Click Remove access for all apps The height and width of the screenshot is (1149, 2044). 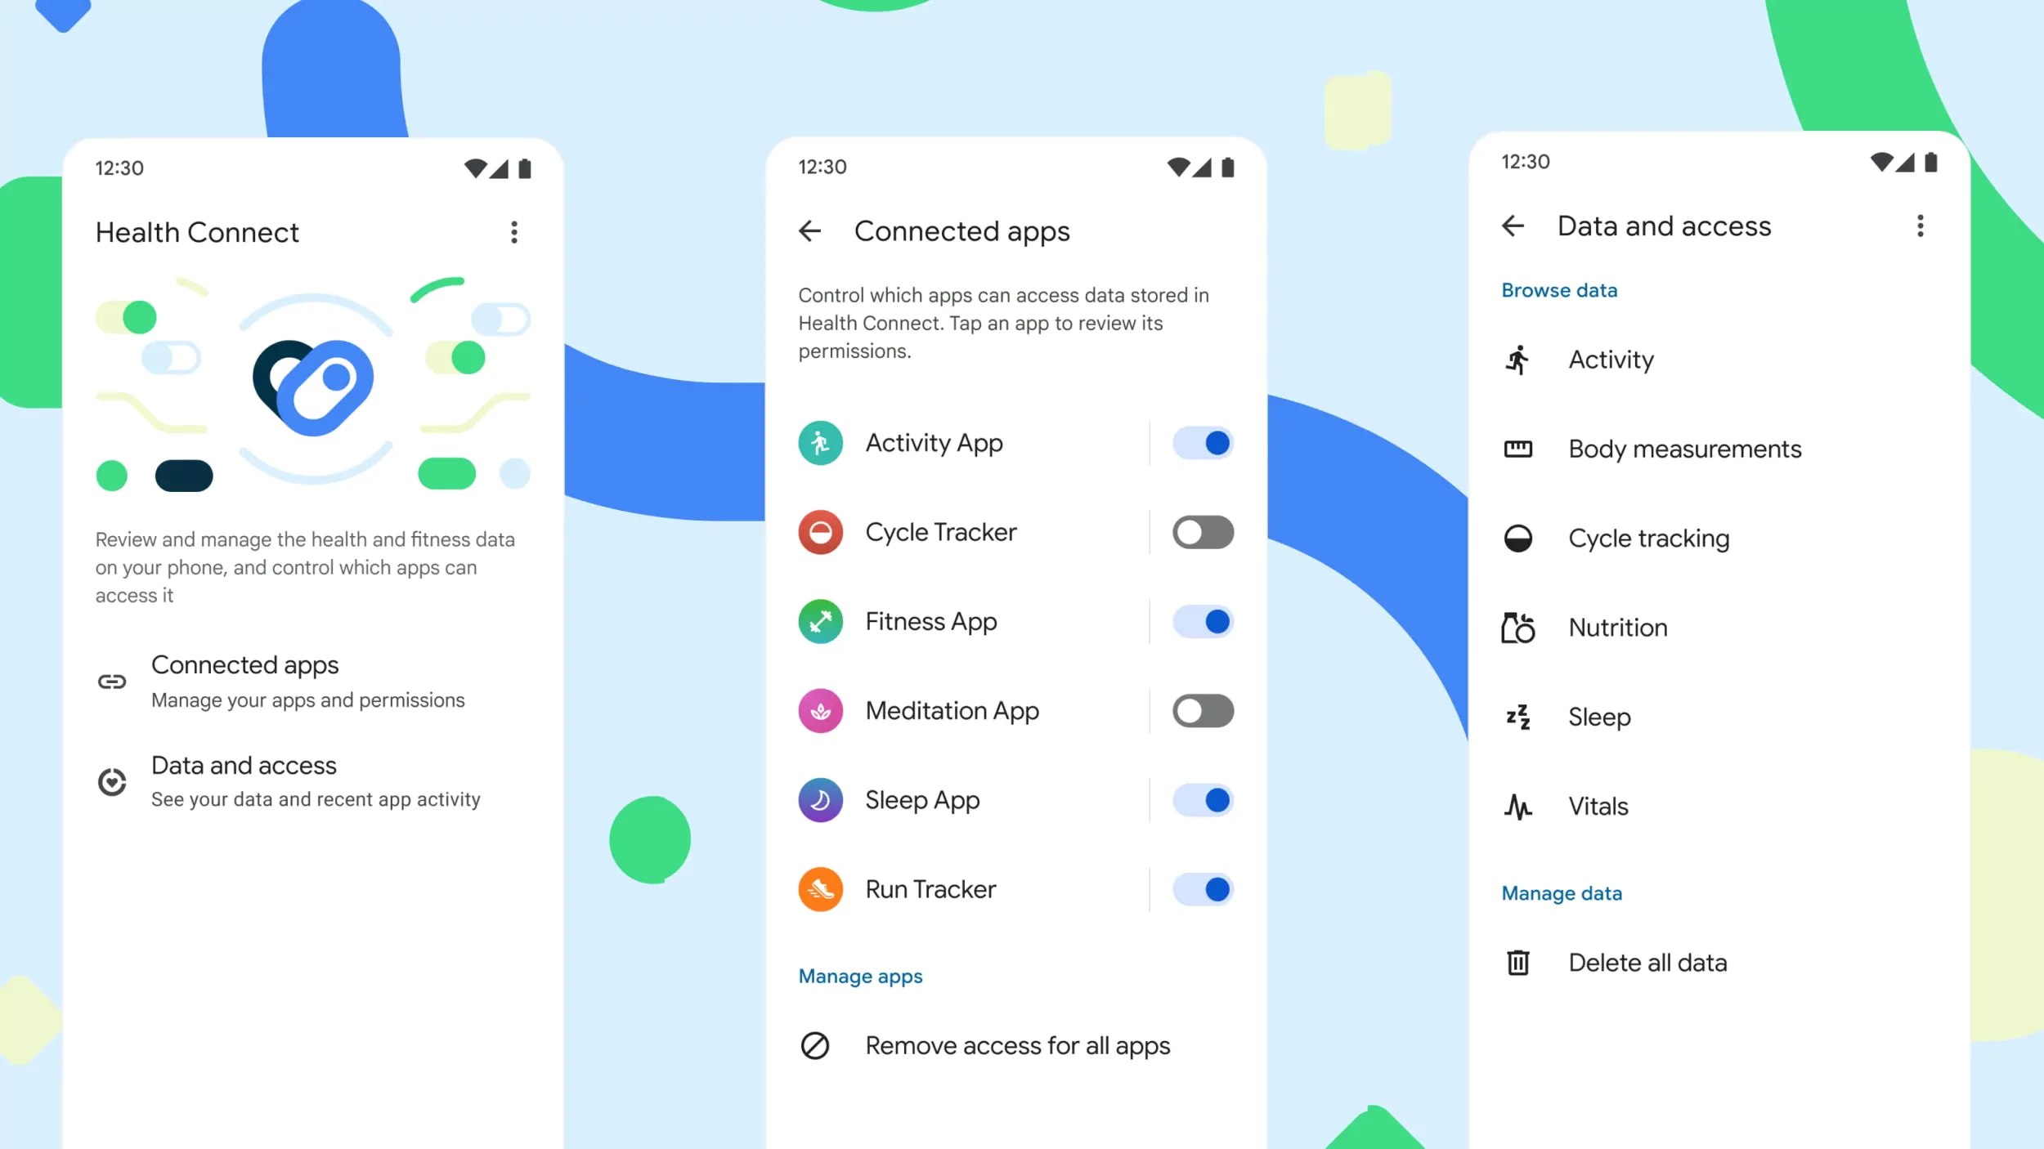[1016, 1044]
